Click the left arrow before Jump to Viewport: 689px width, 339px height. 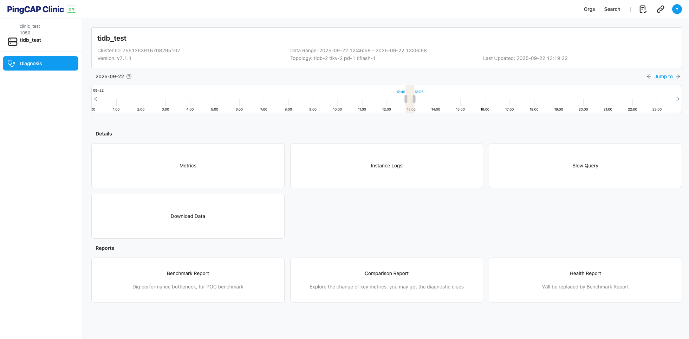649,77
